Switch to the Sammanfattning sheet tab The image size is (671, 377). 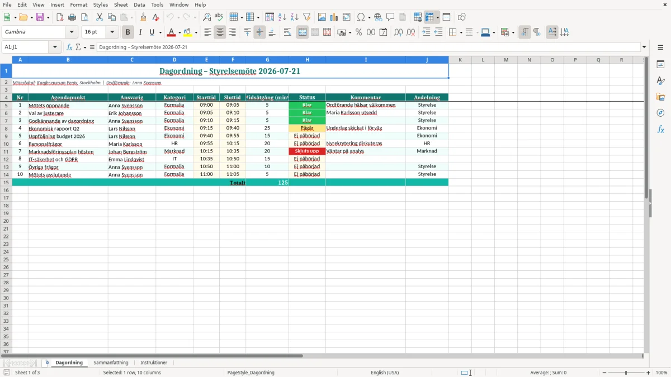coord(111,363)
